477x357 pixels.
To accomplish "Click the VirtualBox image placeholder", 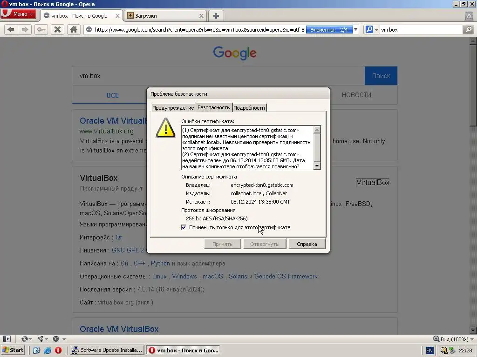I will point(372,182).
